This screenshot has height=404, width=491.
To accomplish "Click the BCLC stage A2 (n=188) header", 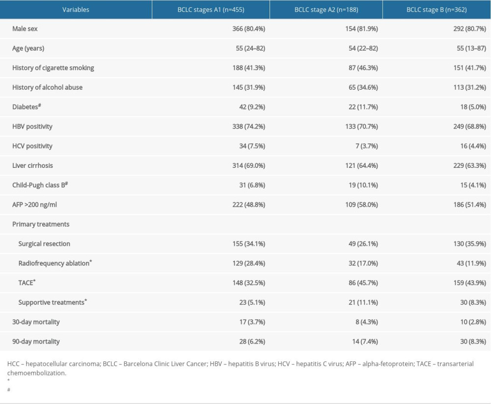I will point(326,9).
